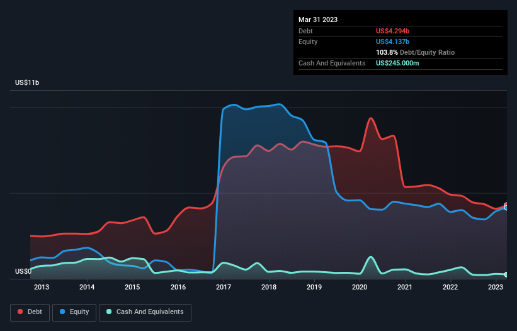Click the 2022 x-axis label
517x331 pixels.
tap(450, 287)
